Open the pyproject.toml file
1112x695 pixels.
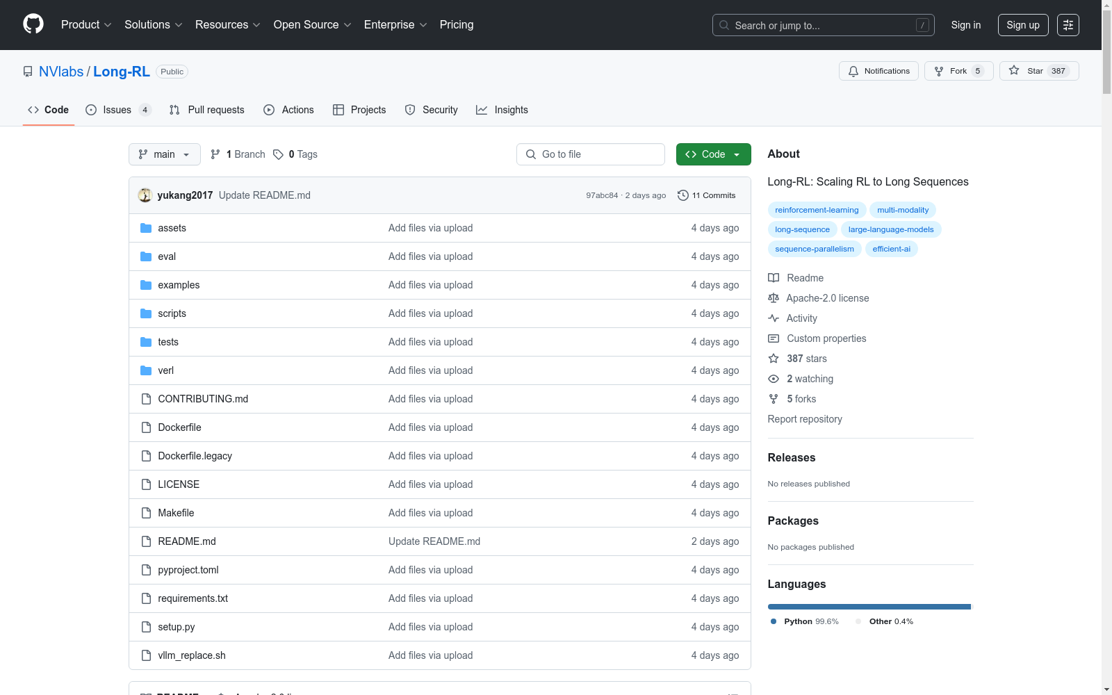coord(188,570)
